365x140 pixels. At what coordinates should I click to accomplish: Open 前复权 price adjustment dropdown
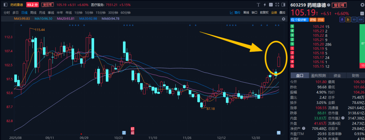(264, 12)
